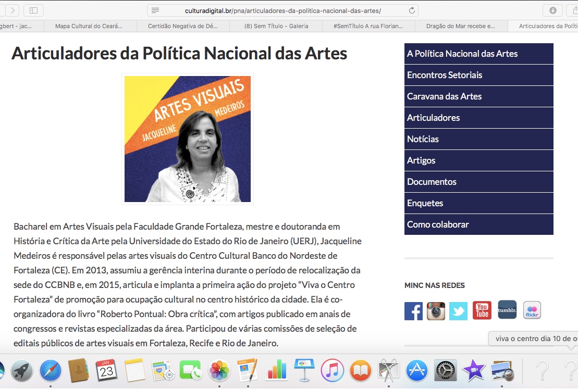Show the Safari sidebar
578x389 pixels.
(34, 10)
